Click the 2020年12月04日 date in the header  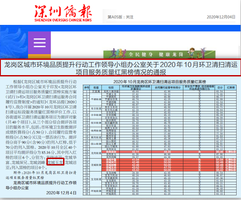pos(221,17)
